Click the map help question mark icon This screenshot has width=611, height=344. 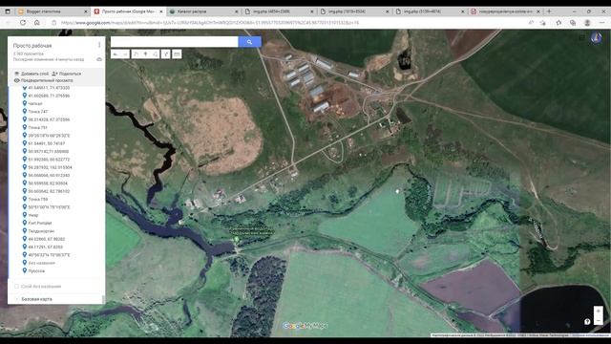587,321
